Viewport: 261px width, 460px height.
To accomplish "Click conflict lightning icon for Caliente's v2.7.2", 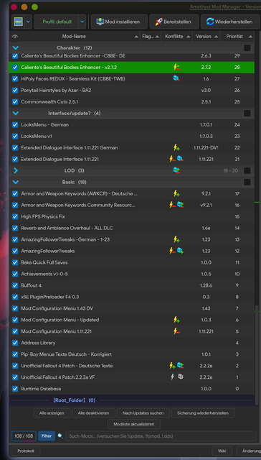I will point(176,67).
